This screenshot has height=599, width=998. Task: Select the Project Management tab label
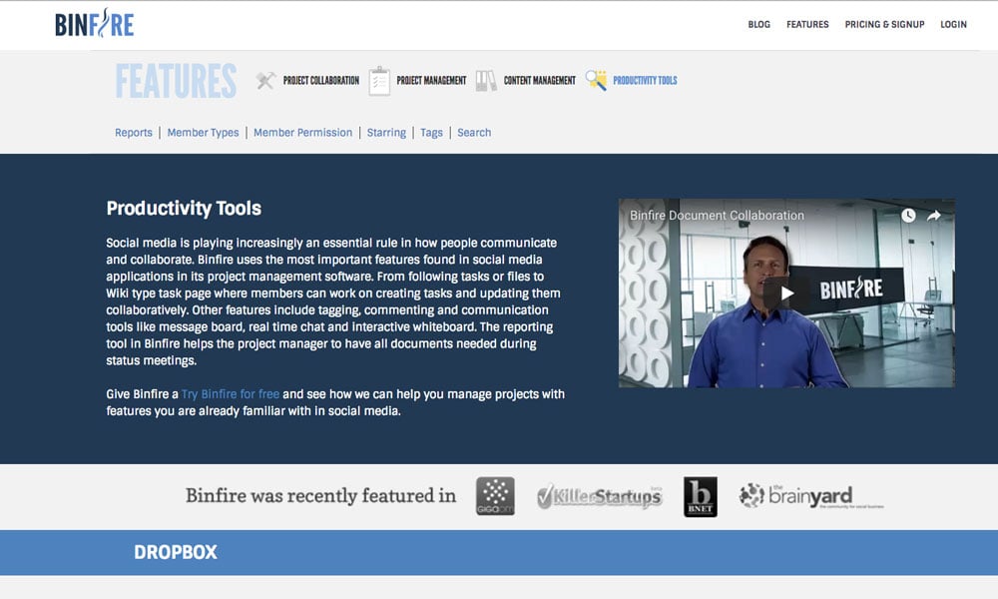[x=431, y=80]
